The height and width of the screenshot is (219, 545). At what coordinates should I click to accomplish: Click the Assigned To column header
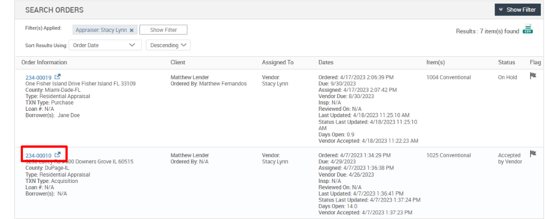tap(278, 63)
